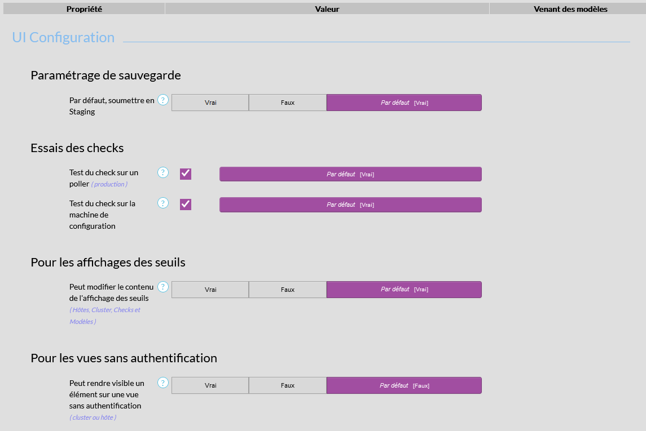Click the 'Propriété' column header
646x431 pixels.
(x=84, y=9)
